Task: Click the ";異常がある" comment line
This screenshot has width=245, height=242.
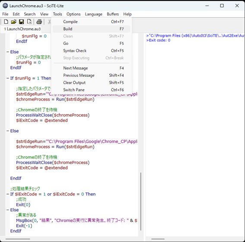Action: (x=26, y=215)
